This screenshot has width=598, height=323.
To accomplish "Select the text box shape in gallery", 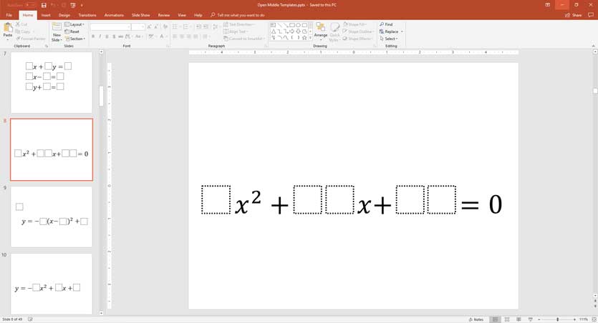I will [273, 25].
